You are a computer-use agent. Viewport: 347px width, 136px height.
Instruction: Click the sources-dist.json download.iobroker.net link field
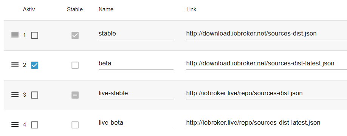tap(266, 34)
